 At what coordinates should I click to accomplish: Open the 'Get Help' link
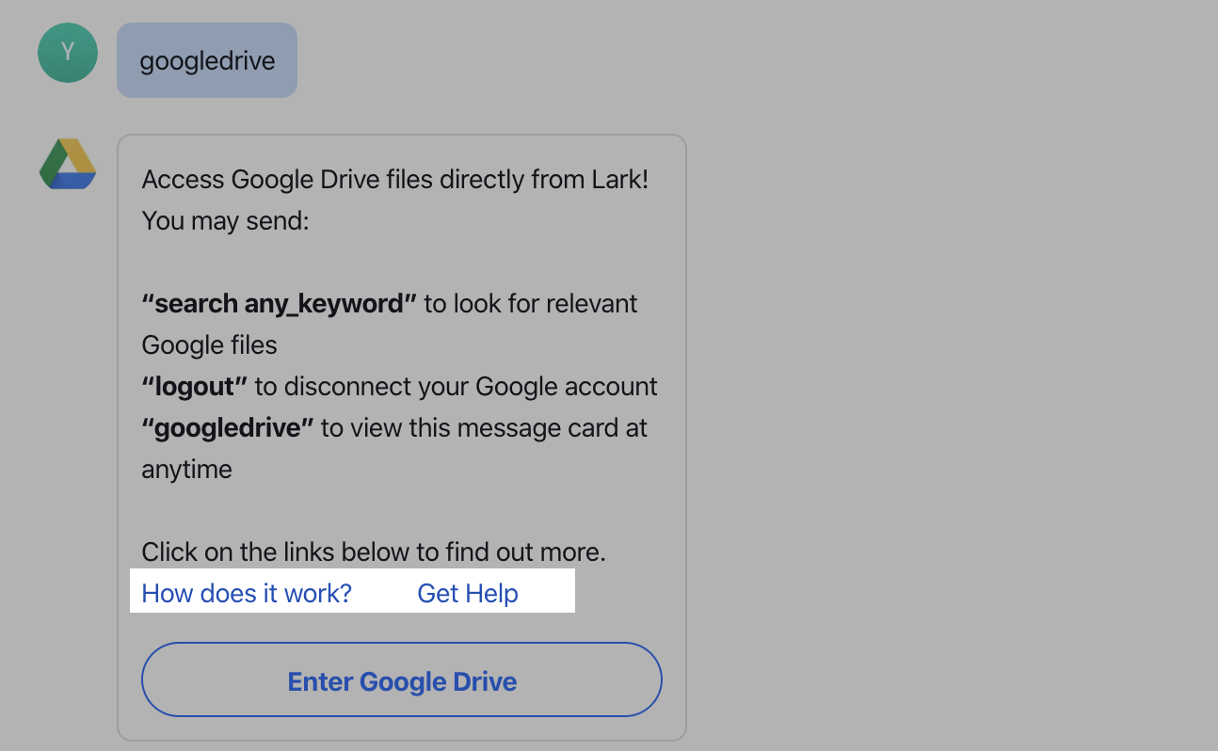click(x=468, y=594)
